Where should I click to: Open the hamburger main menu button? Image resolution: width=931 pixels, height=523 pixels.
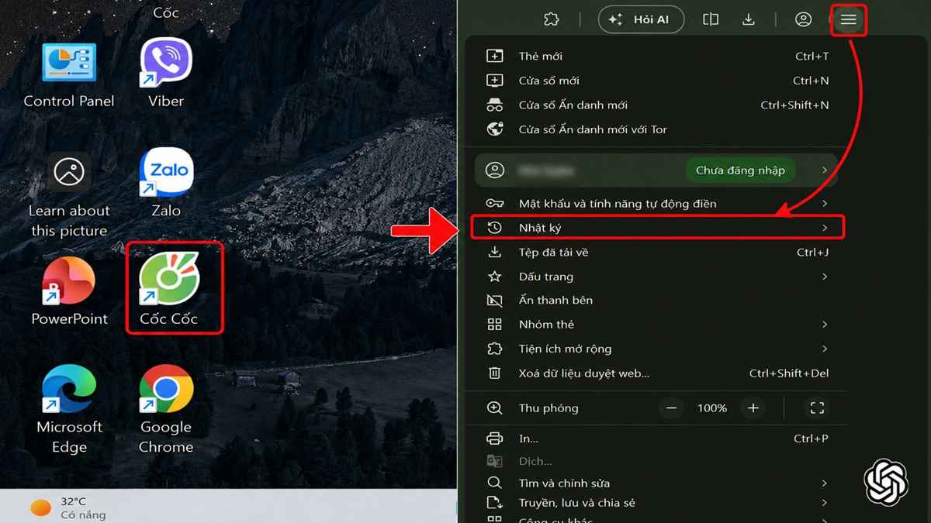tap(848, 20)
